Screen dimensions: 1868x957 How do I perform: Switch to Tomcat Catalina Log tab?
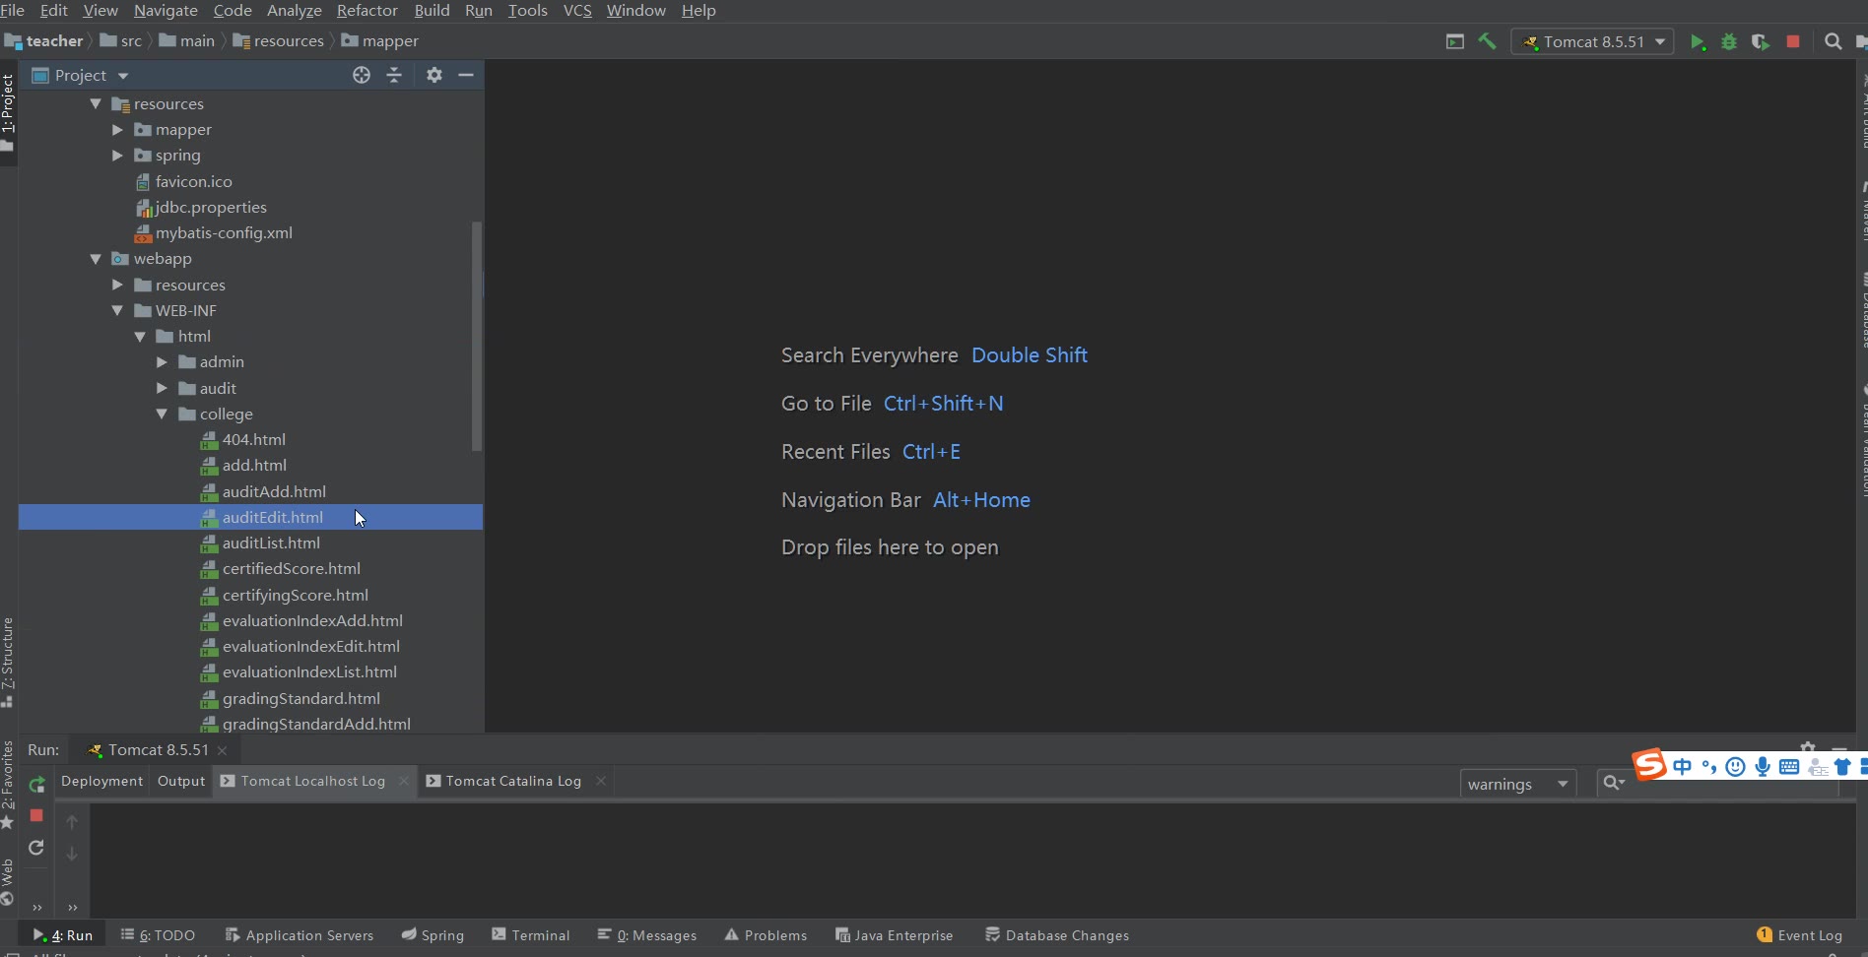[512, 781]
